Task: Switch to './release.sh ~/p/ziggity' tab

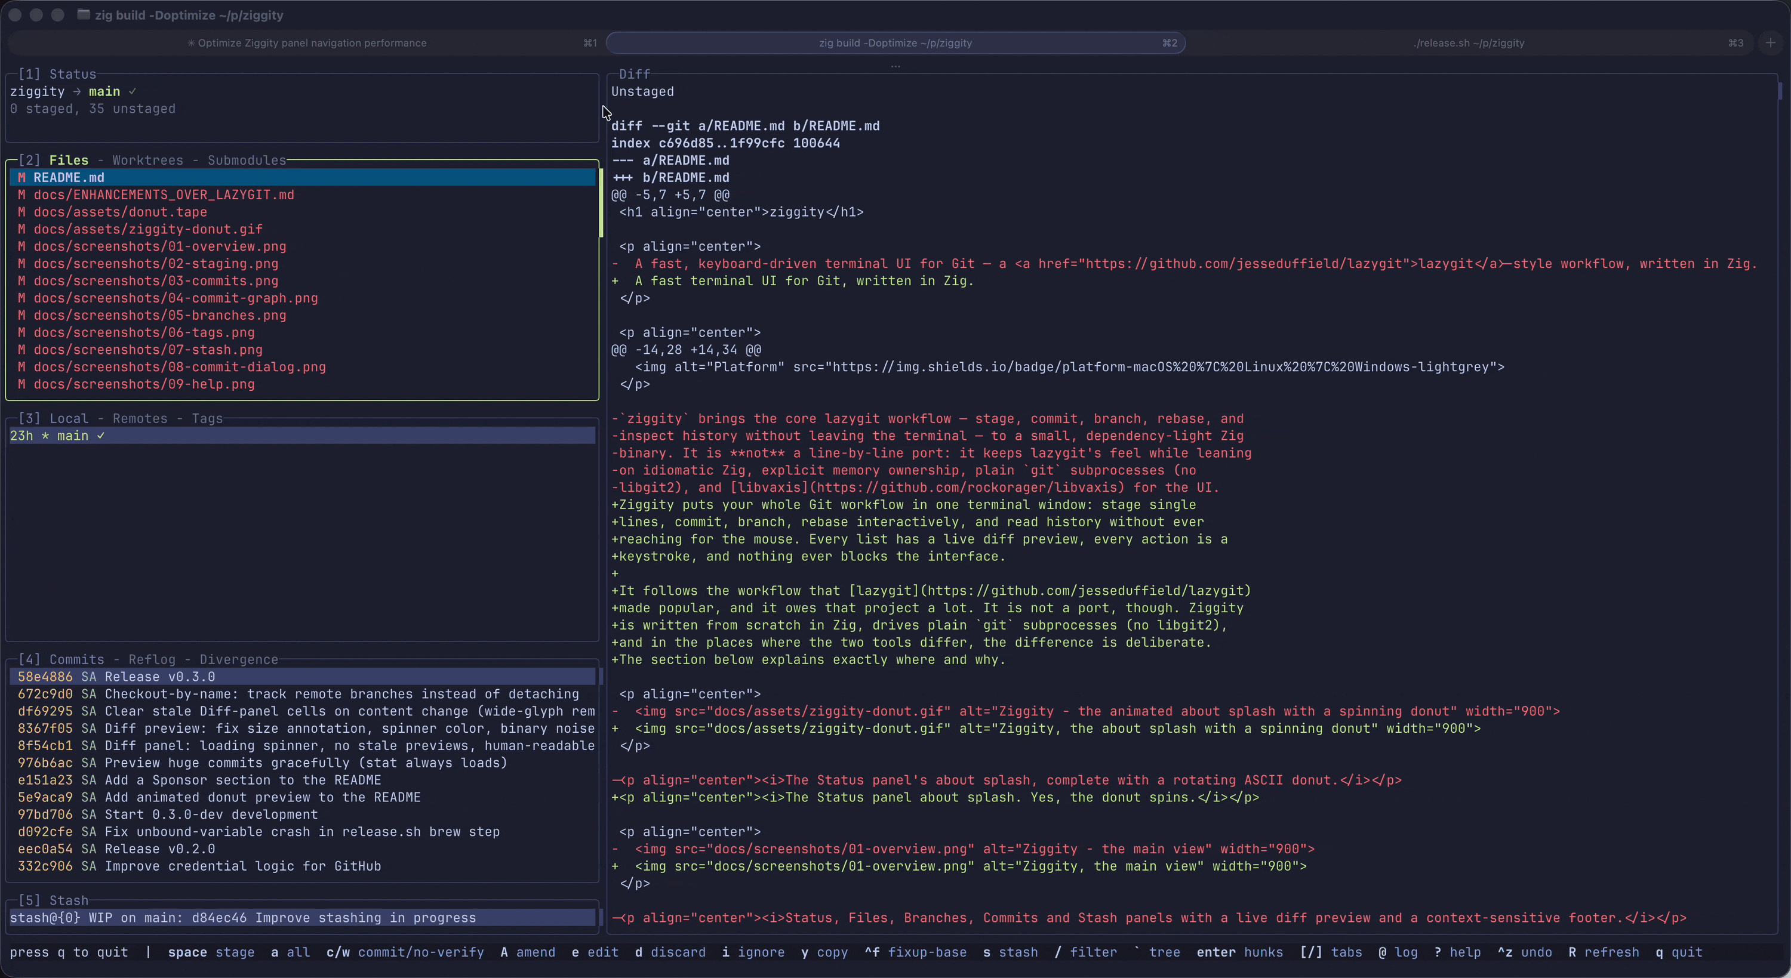Action: point(1469,42)
